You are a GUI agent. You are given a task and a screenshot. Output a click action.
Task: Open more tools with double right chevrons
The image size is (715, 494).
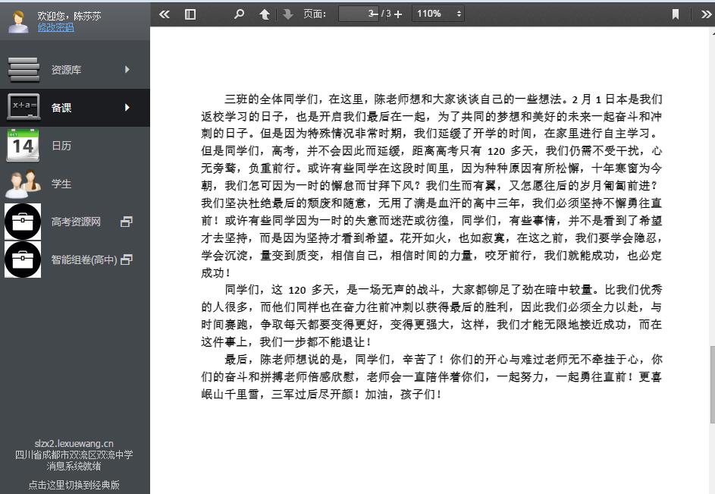coord(706,14)
